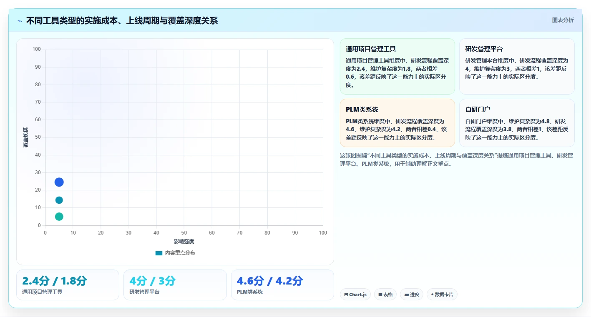Click the 2.4分 / 1.8分 score value
This screenshot has width=591, height=317.
[54, 281]
